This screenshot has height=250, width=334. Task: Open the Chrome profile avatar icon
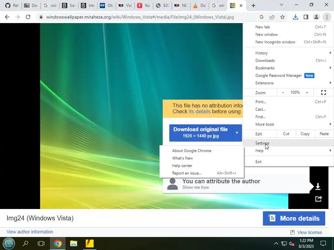tap(316, 17)
